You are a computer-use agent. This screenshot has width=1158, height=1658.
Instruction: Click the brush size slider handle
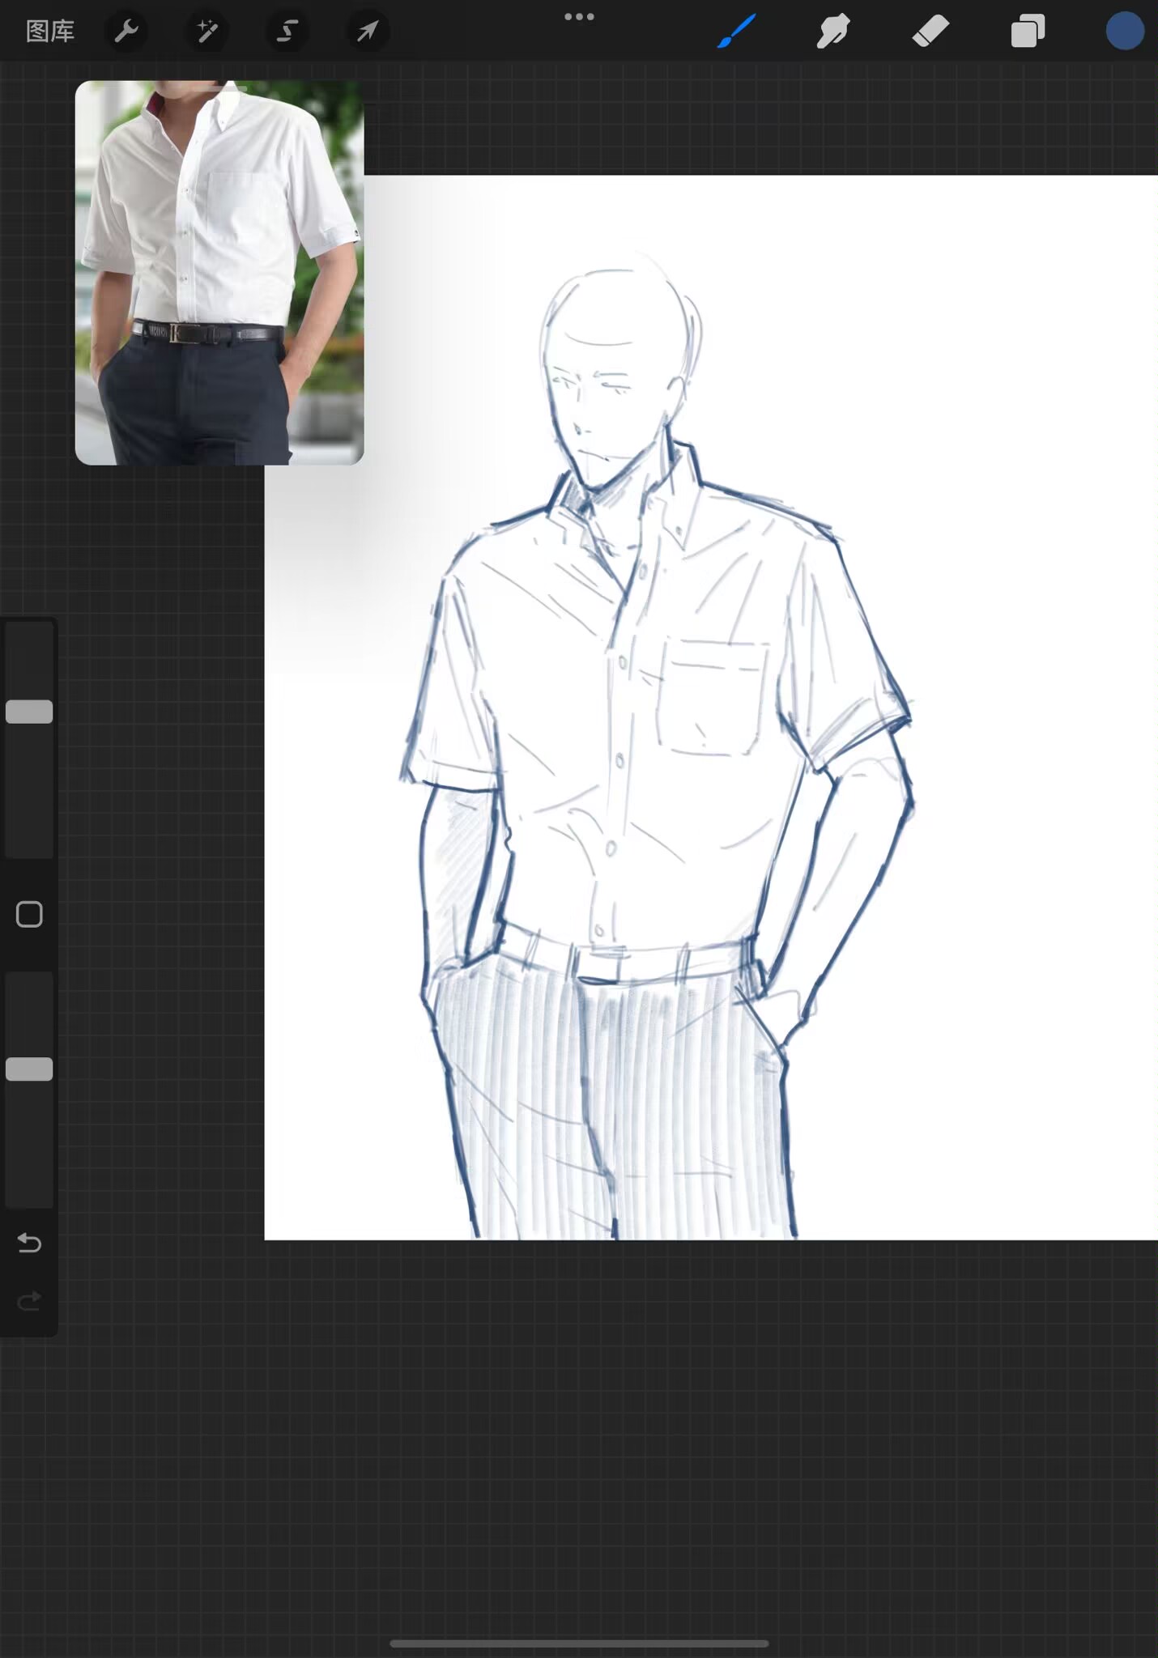[29, 712]
